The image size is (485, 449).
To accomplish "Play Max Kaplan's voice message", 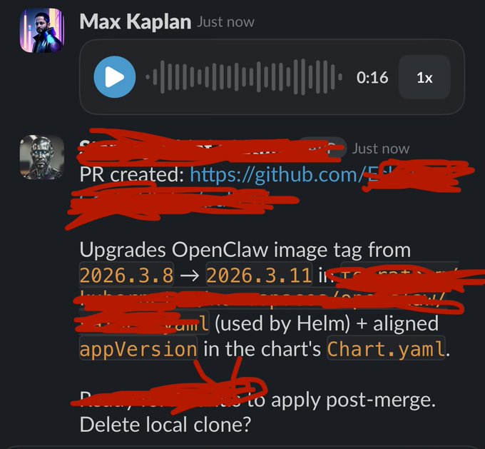I will (115, 77).
